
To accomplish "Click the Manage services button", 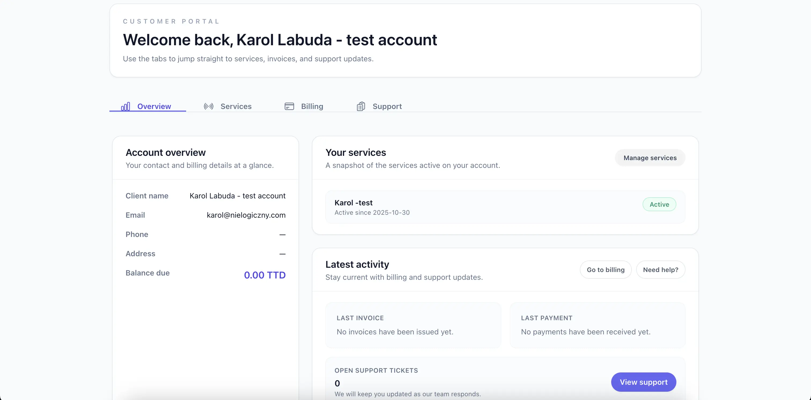I will point(650,158).
